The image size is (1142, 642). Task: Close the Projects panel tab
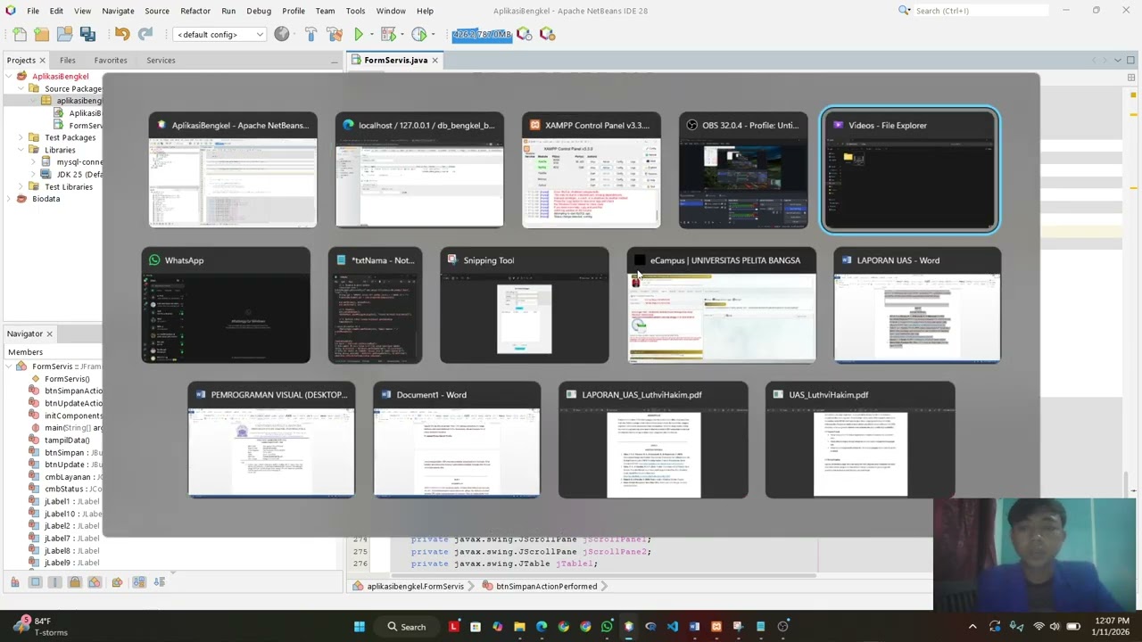coord(42,60)
